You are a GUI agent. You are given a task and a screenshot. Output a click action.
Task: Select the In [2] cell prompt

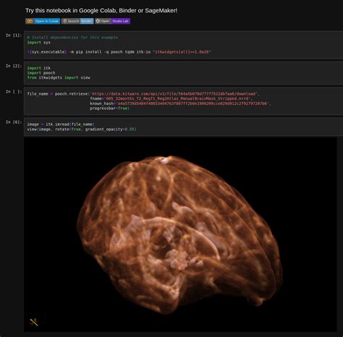[x=14, y=66]
